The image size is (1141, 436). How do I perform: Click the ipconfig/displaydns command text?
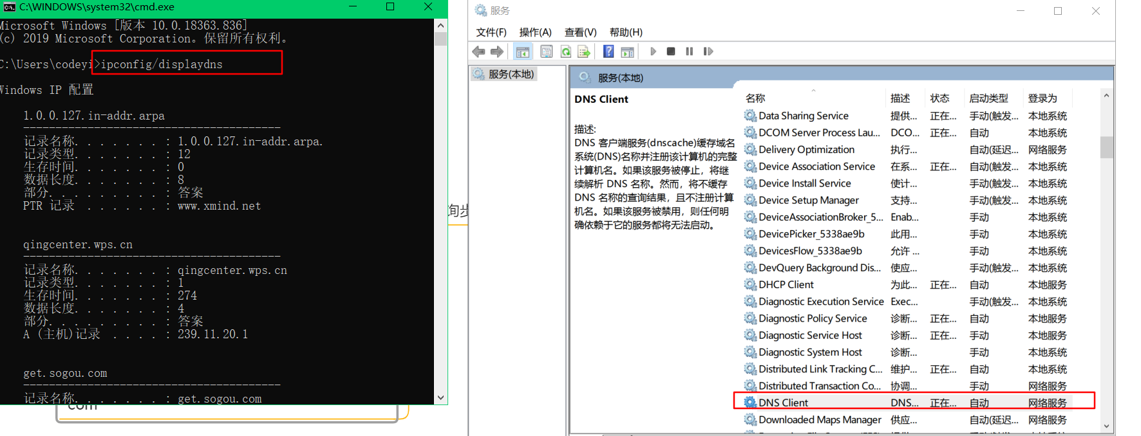point(162,64)
